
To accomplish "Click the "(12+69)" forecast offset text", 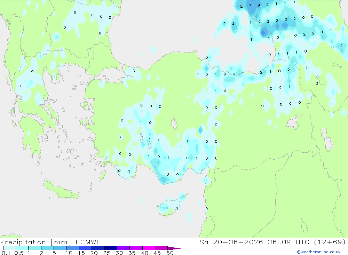I will click(330, 242).
